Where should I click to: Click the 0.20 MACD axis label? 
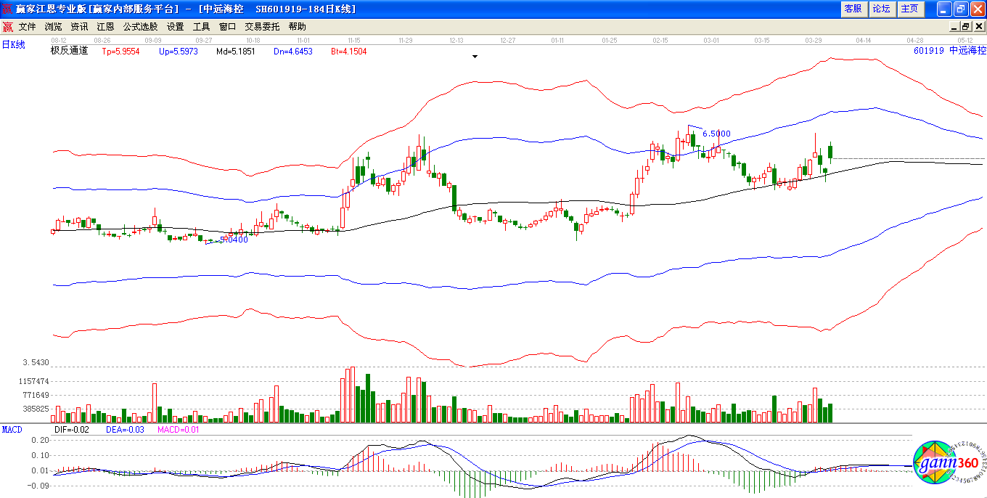[41, 440]
